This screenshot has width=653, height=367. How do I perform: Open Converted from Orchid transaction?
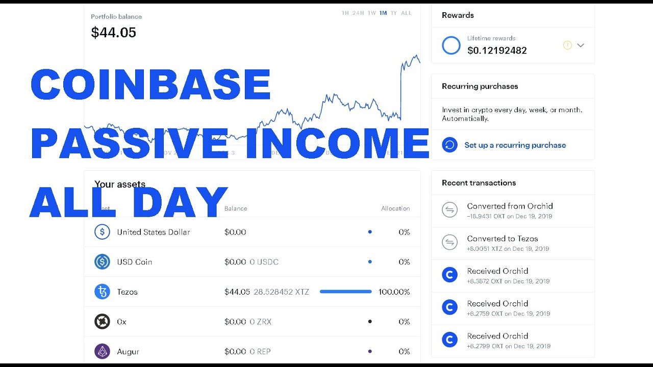(x=513, y=211)
